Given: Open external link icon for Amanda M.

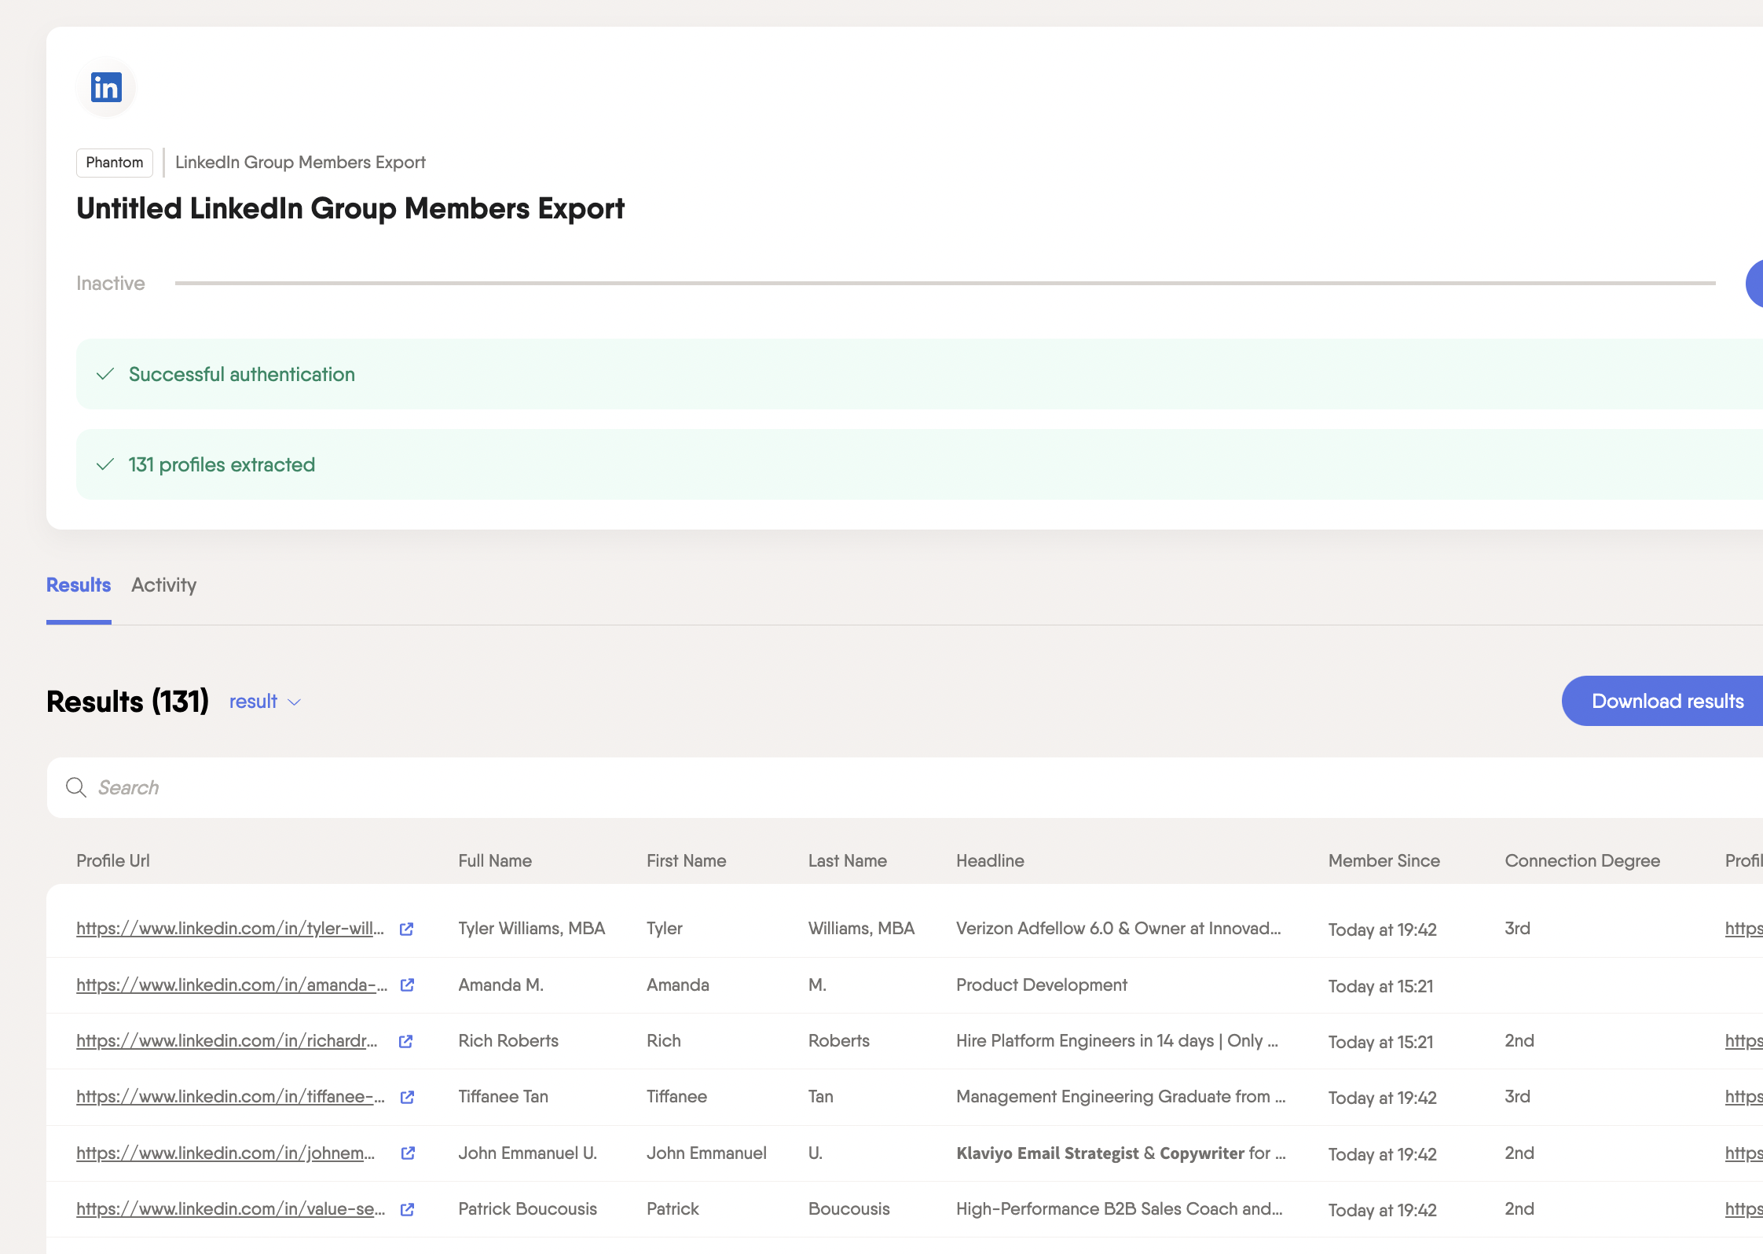Looking at the screenshot, I should (407, 984).
